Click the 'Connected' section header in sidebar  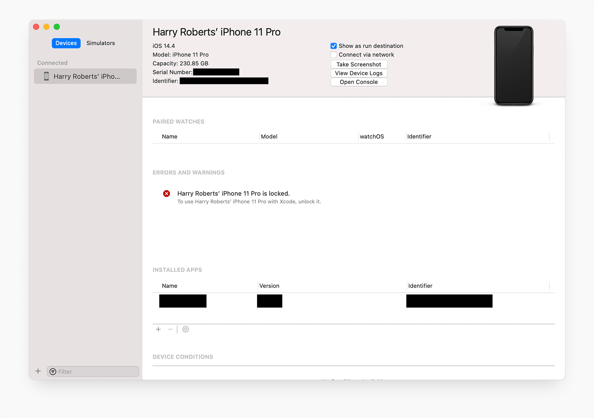pos(52,63)
